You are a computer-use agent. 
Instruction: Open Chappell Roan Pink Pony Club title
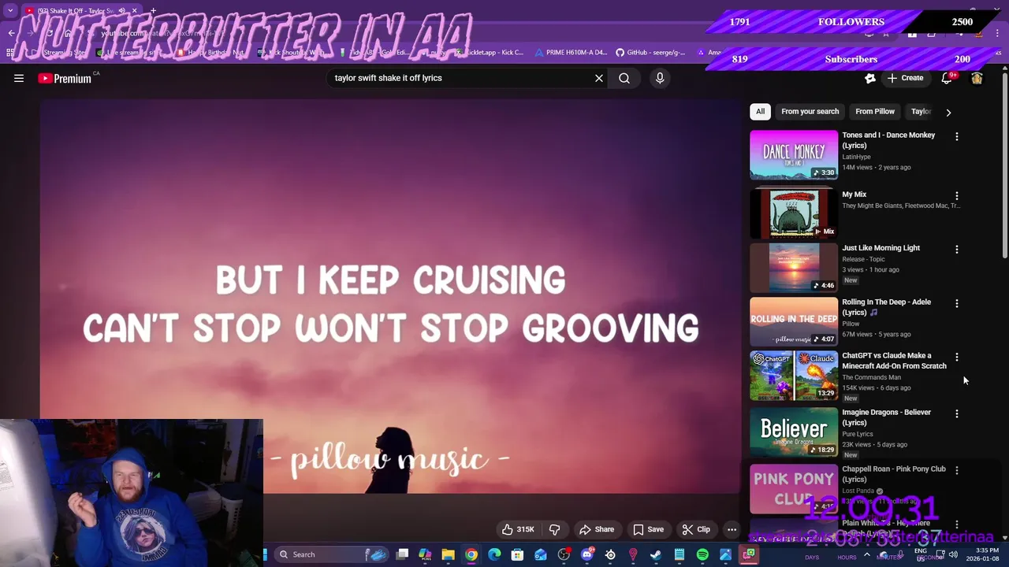point(894,474)
